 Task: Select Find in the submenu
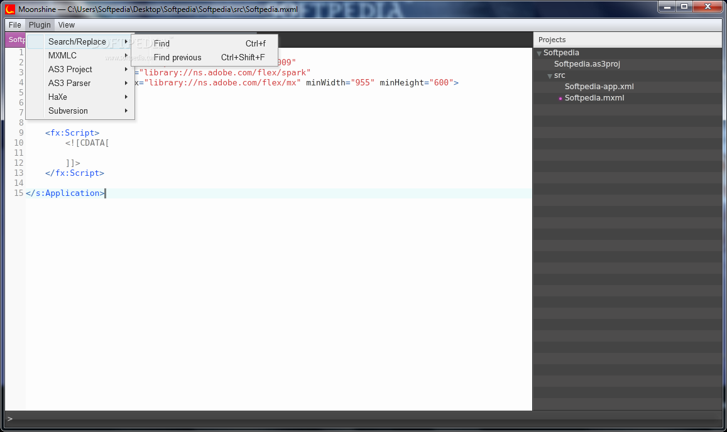pyautogui.click(x=204, y=43)
